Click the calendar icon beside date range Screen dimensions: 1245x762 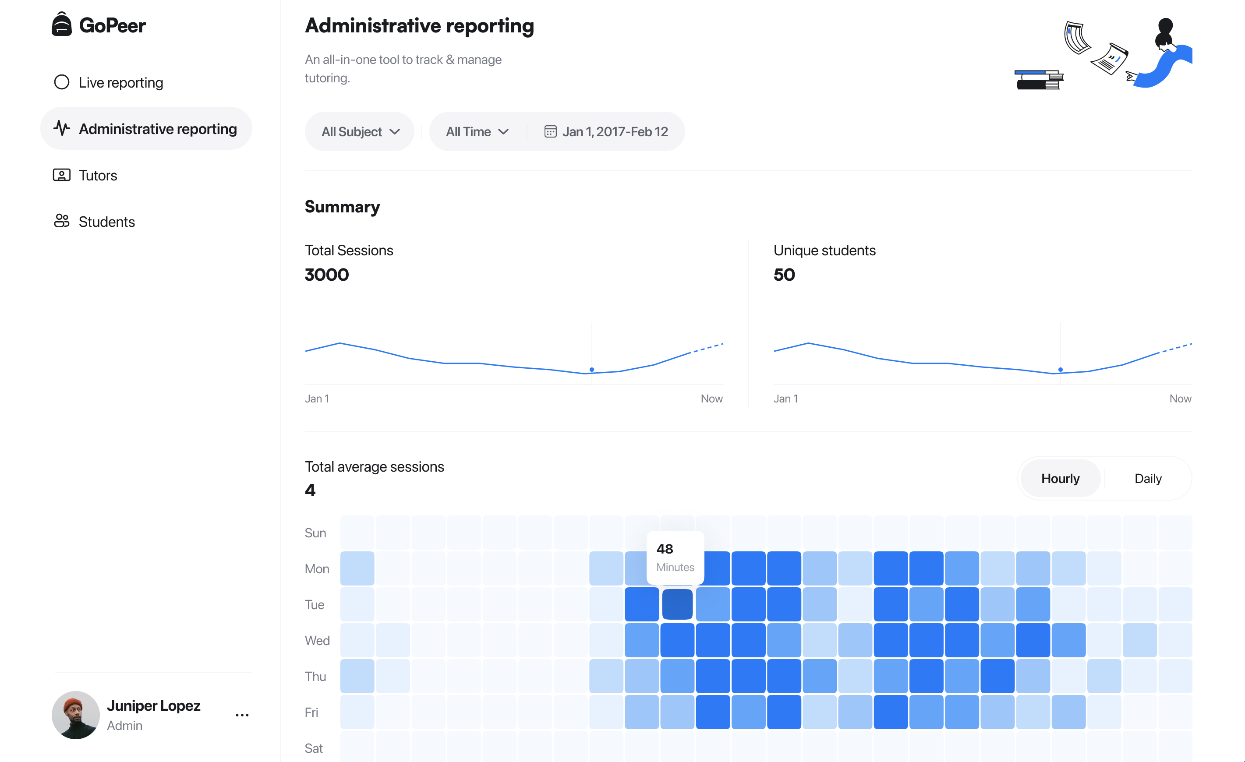click(x=550, y=132)
